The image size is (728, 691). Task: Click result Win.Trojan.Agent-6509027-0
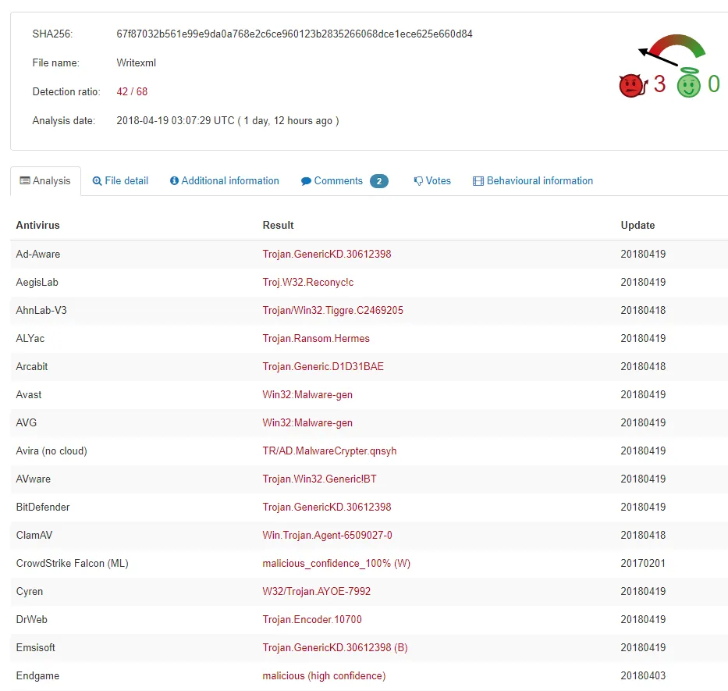click(x=327, y=536)
